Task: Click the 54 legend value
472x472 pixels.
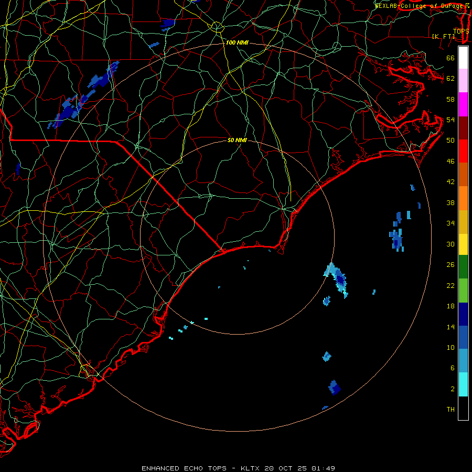Action: tap(450, 120)
